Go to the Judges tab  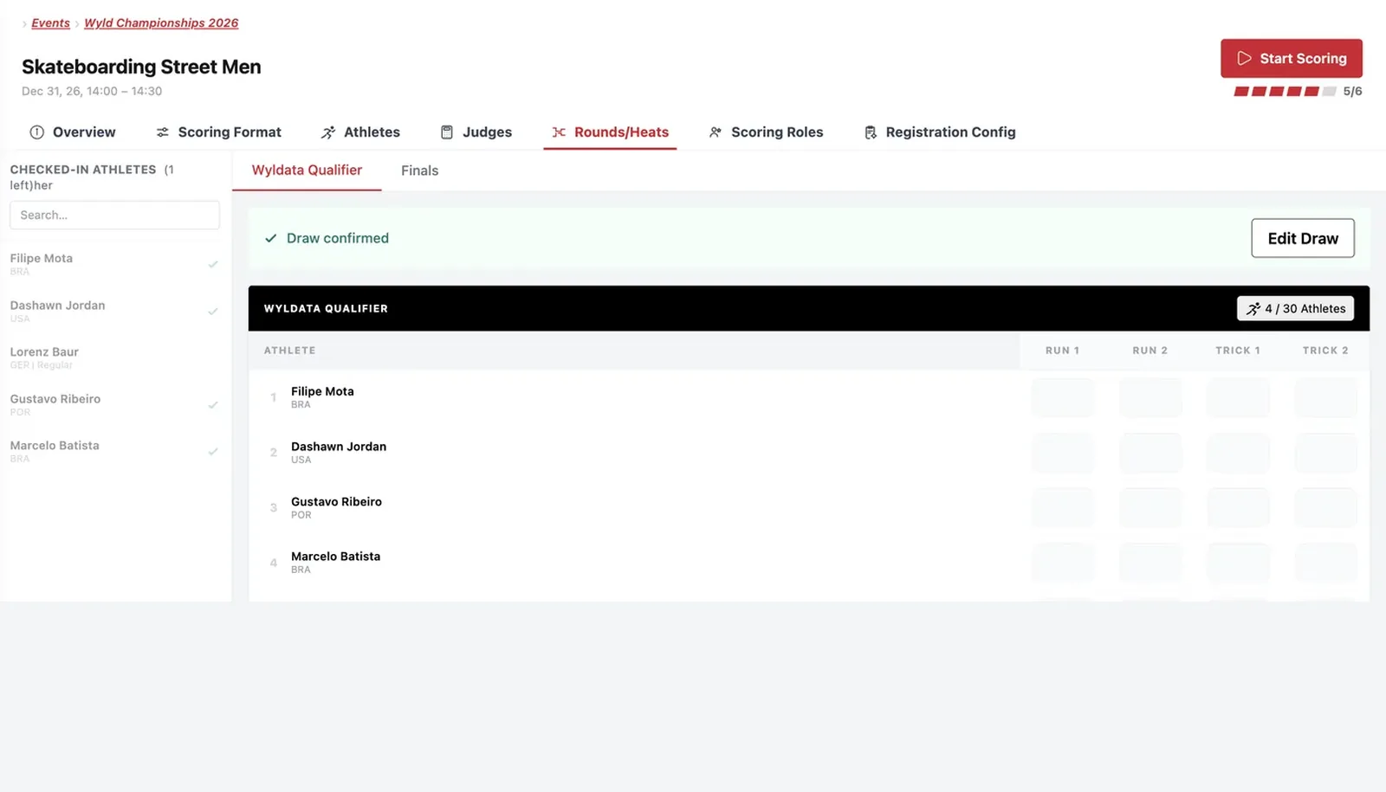point(476,132)
